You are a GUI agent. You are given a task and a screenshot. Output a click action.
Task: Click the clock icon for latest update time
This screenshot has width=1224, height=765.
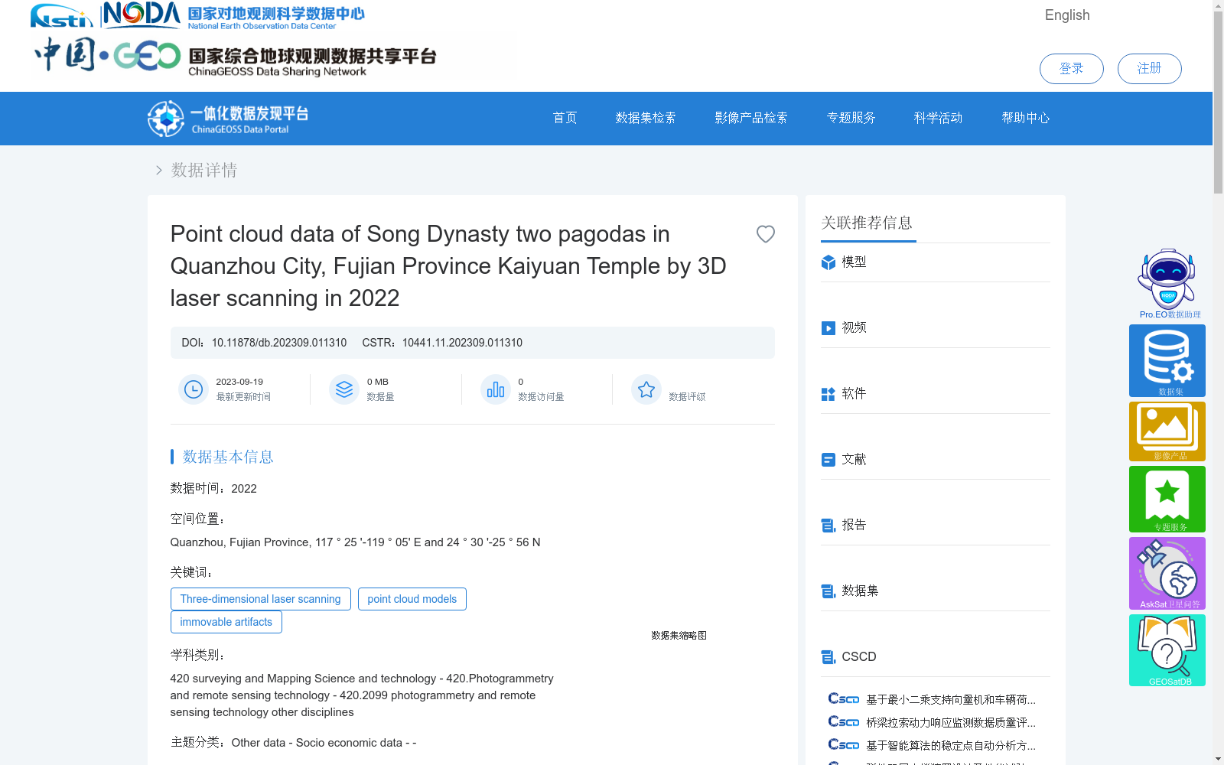pos(194,389)
